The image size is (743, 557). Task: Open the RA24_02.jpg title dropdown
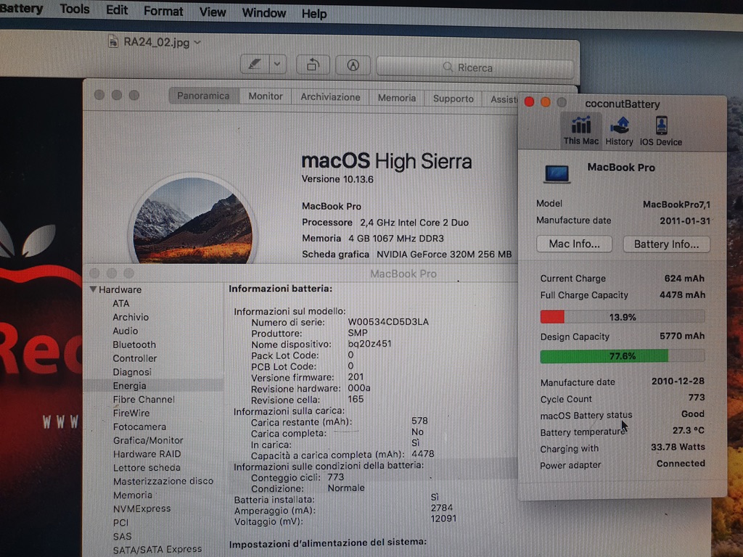click(197, 42)
